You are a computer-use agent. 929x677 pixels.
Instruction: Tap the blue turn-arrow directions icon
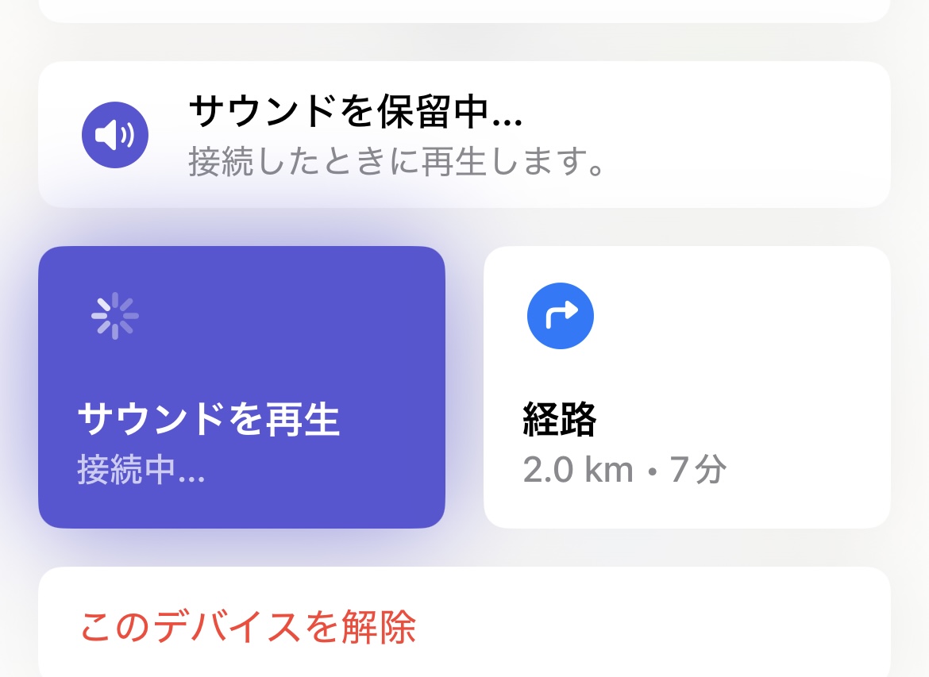click(560, 315)
